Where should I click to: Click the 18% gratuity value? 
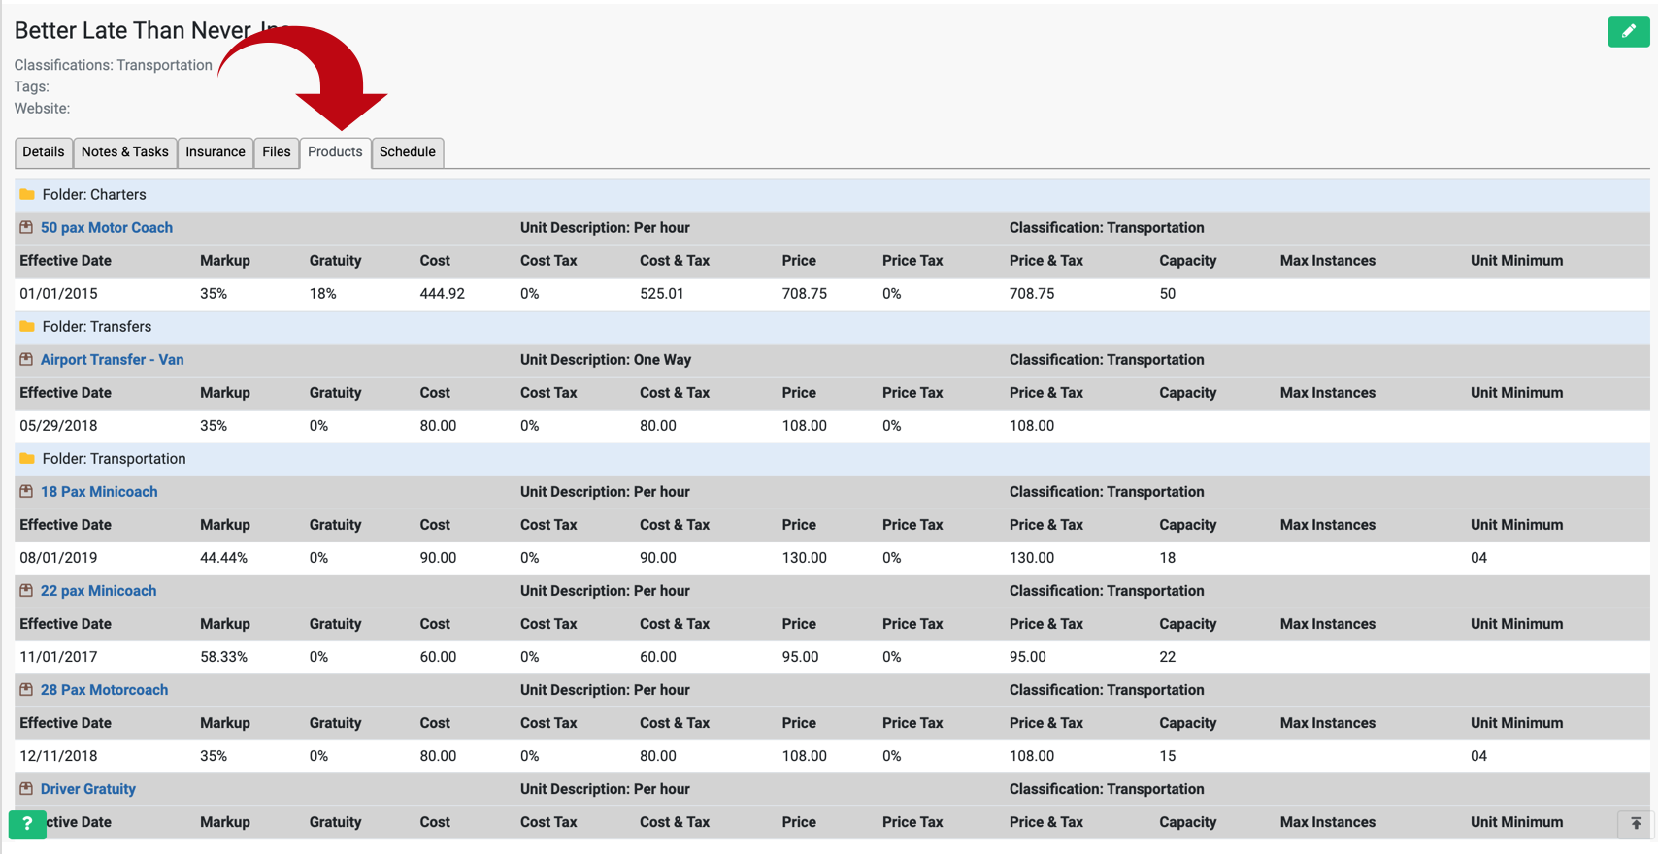coord(323,293)
